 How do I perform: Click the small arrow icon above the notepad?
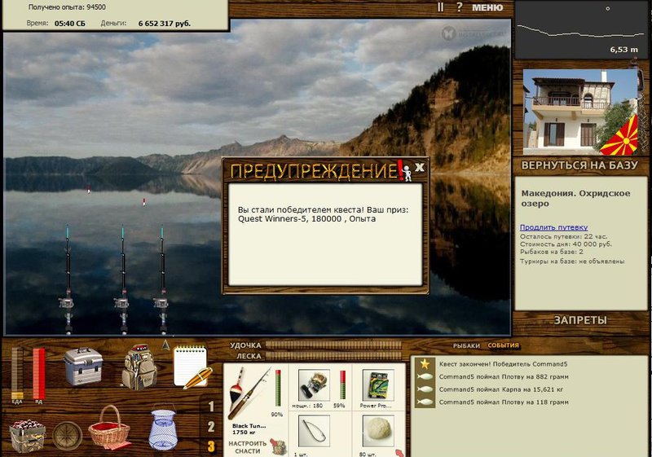pyautogui.click(x=166, y=345)
